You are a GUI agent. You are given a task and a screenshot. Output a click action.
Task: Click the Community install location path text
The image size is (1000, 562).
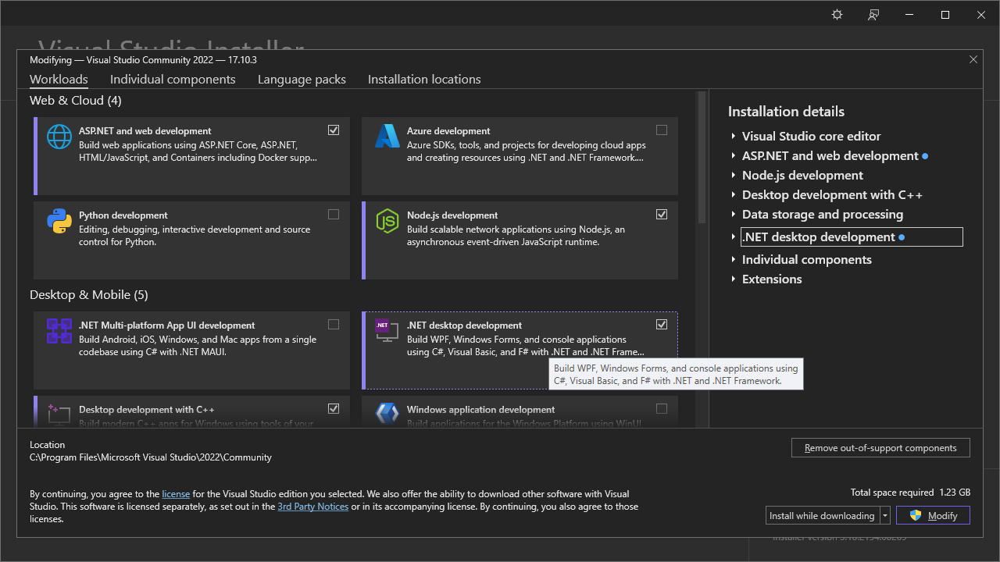click(151, 457)
